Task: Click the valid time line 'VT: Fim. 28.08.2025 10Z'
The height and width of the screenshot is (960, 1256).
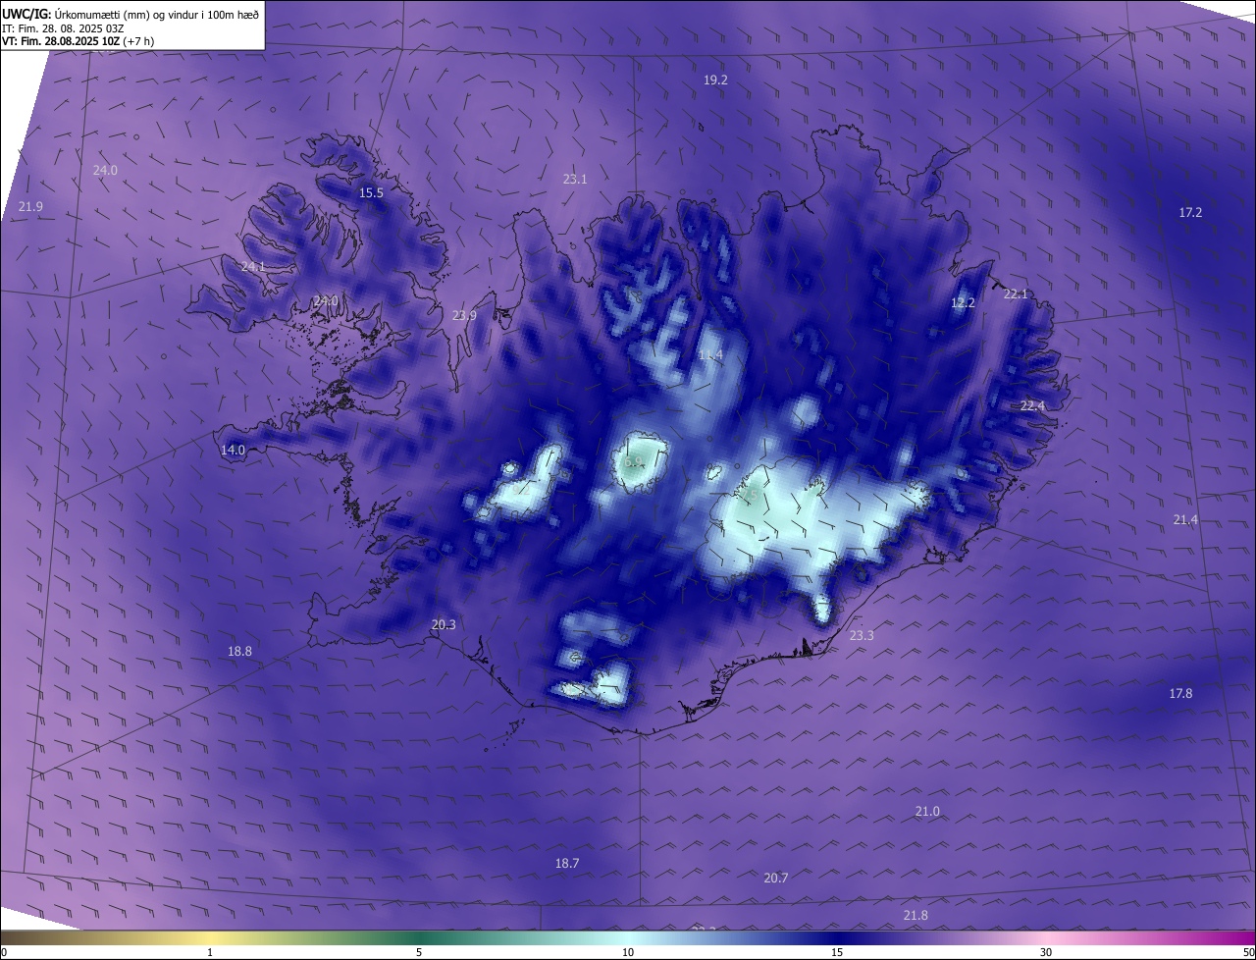Action: [61, 41]
